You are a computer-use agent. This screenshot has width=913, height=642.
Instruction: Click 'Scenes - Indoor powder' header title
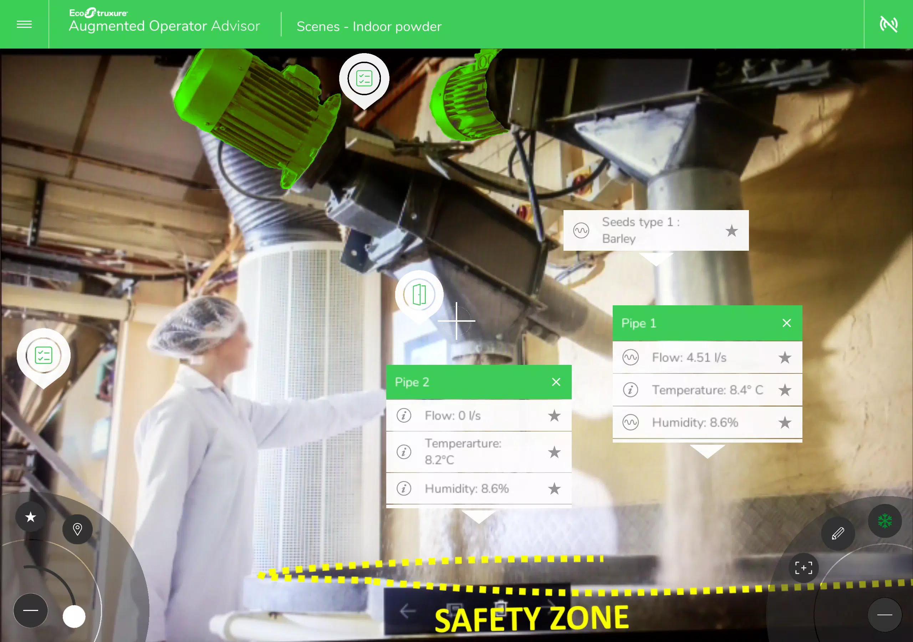(369, 26)
